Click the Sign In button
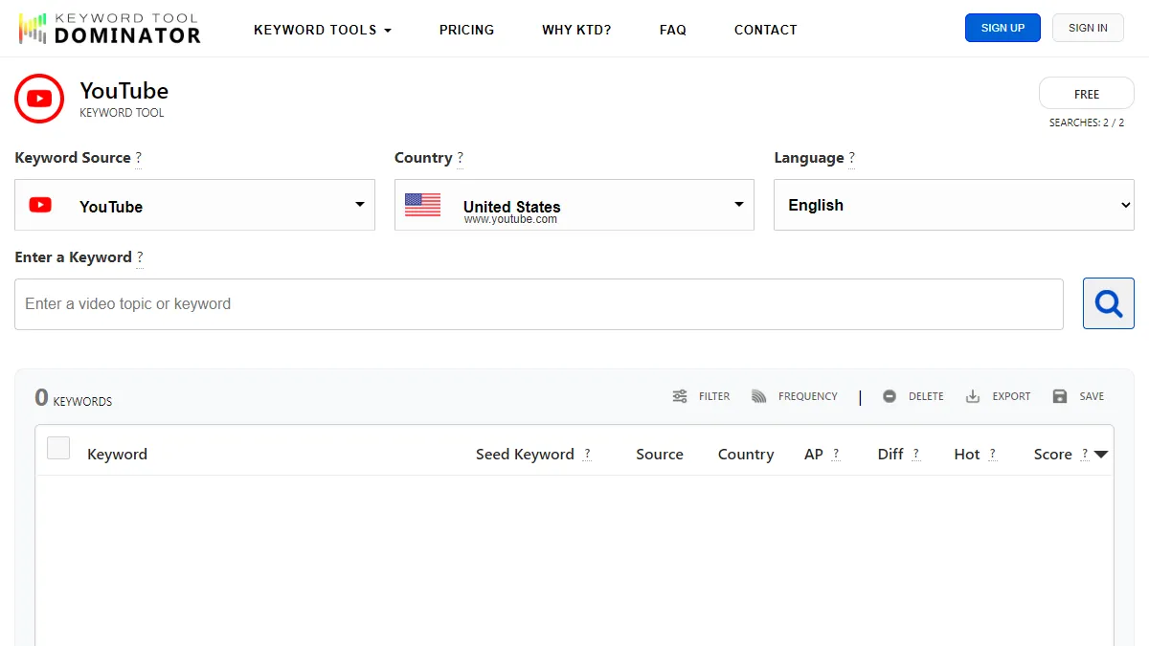 point(1088,28)
